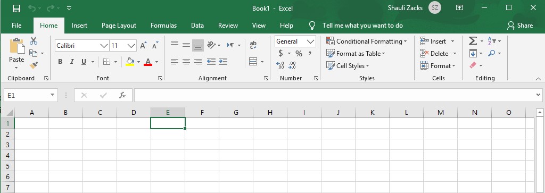Viewport: 545px width, 193px height.
Task: Click the Clear eraser icon in Editing
Action: coord(473,65)
